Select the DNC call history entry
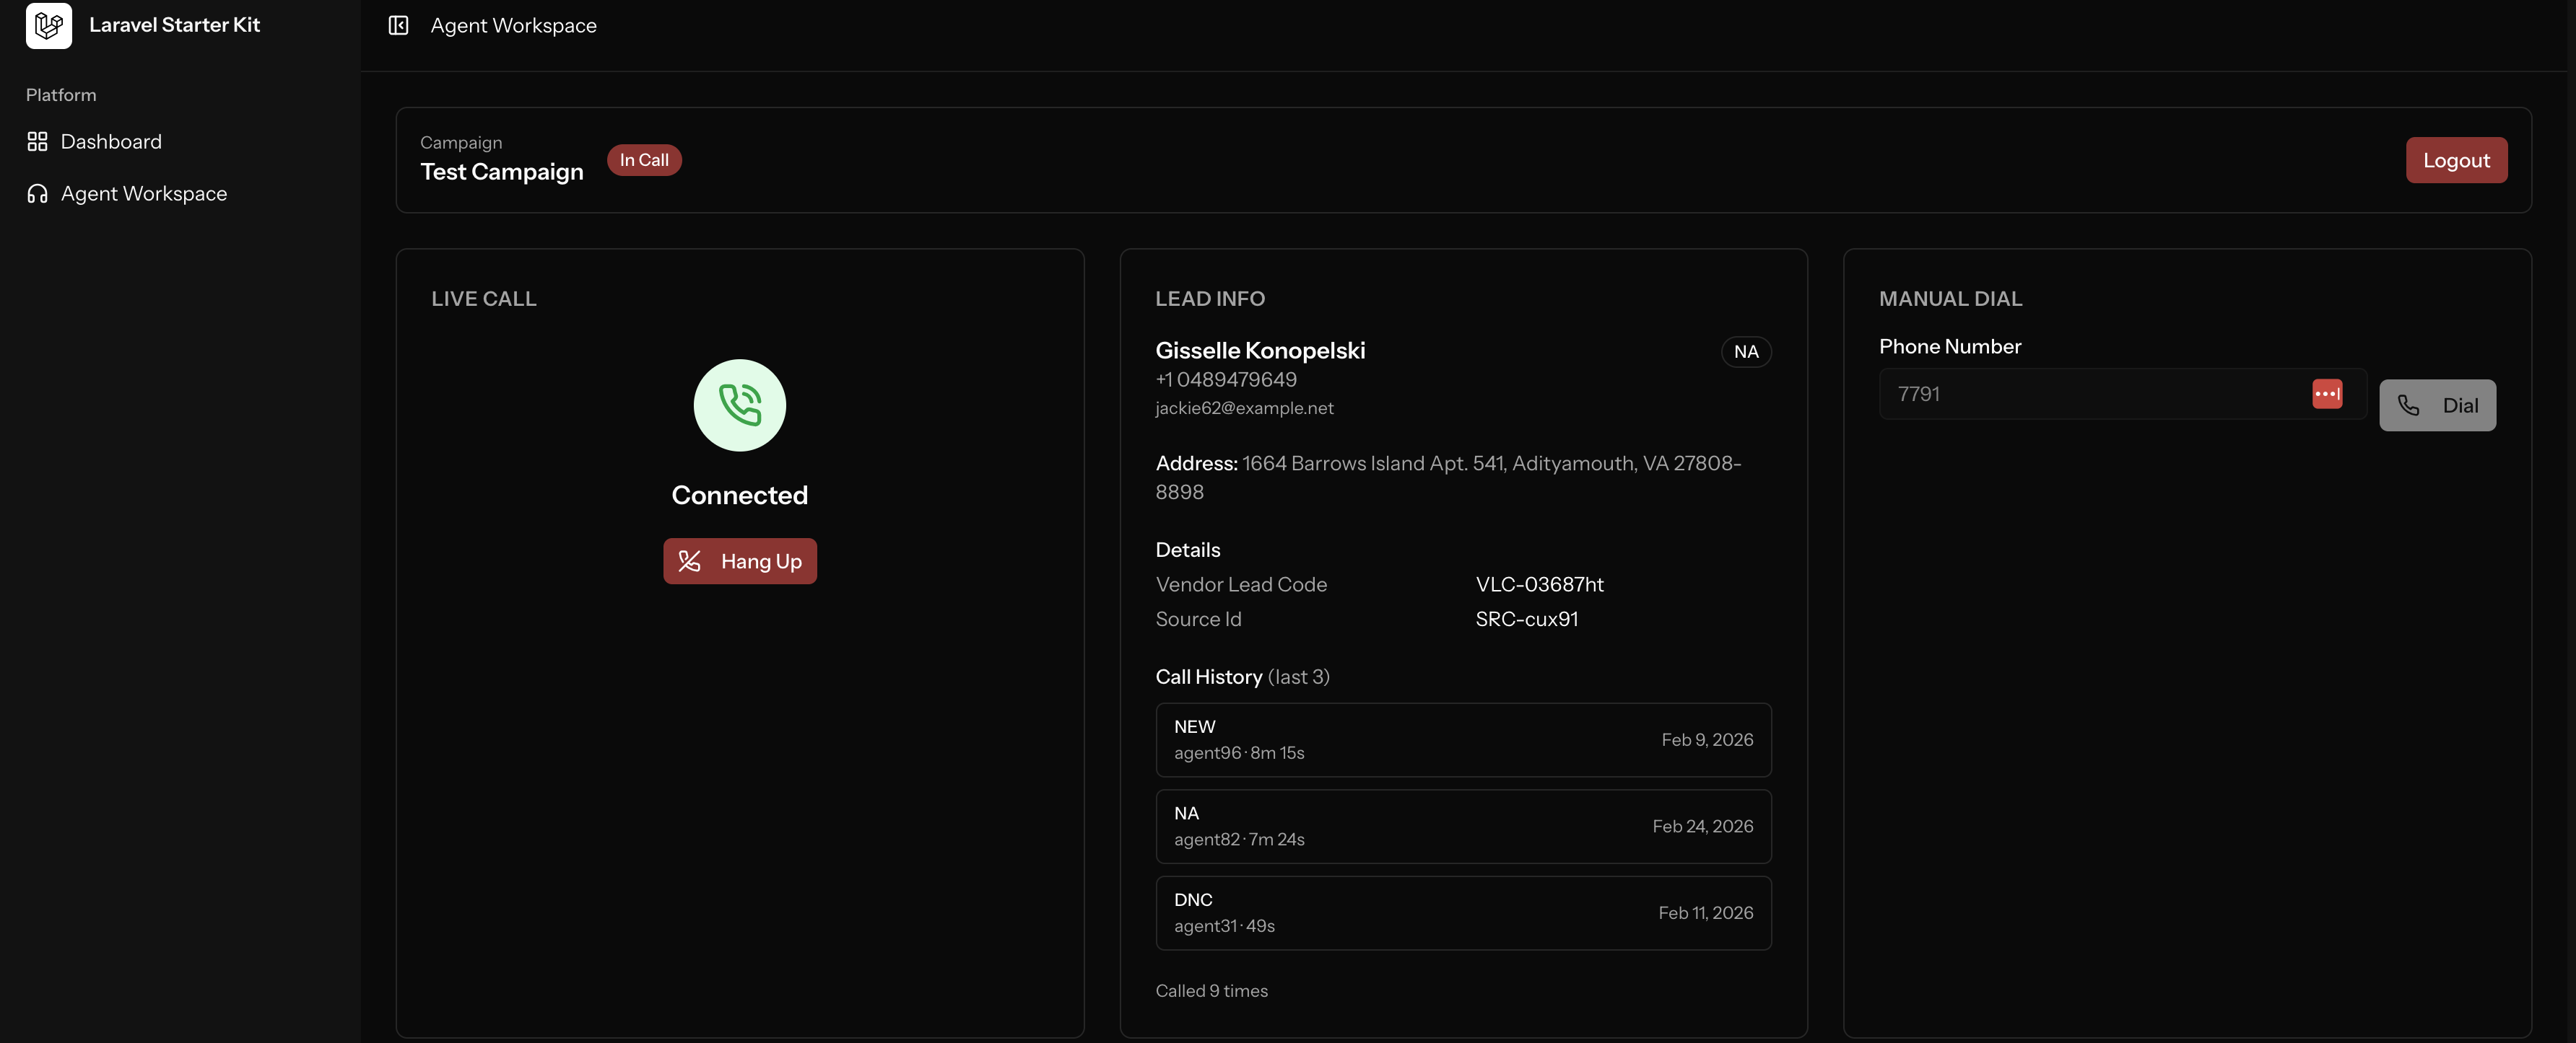 click(x=1463, y=913)
